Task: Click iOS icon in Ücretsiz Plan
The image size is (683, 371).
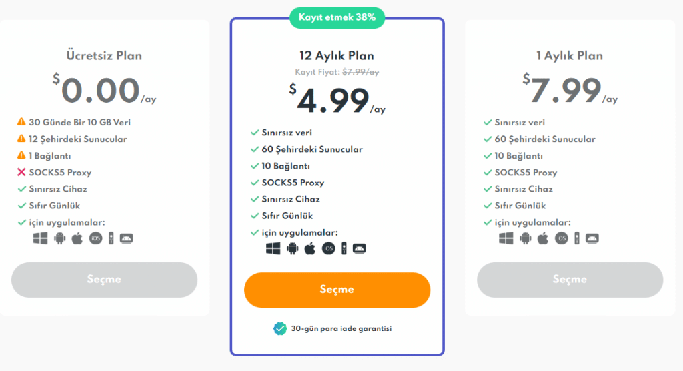Action: pos(96,238)
